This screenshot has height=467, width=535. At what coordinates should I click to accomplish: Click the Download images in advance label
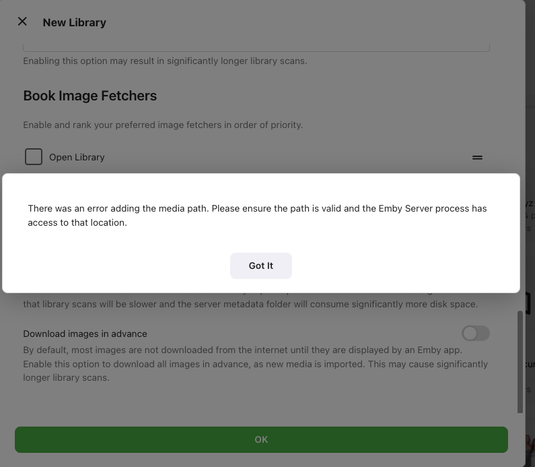tap(85, 334)
